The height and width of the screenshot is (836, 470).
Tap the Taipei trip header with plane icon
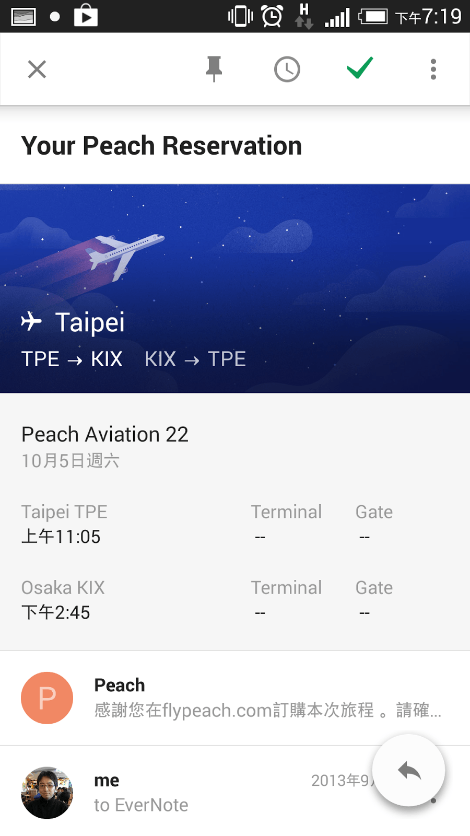[x=73, y=322]
